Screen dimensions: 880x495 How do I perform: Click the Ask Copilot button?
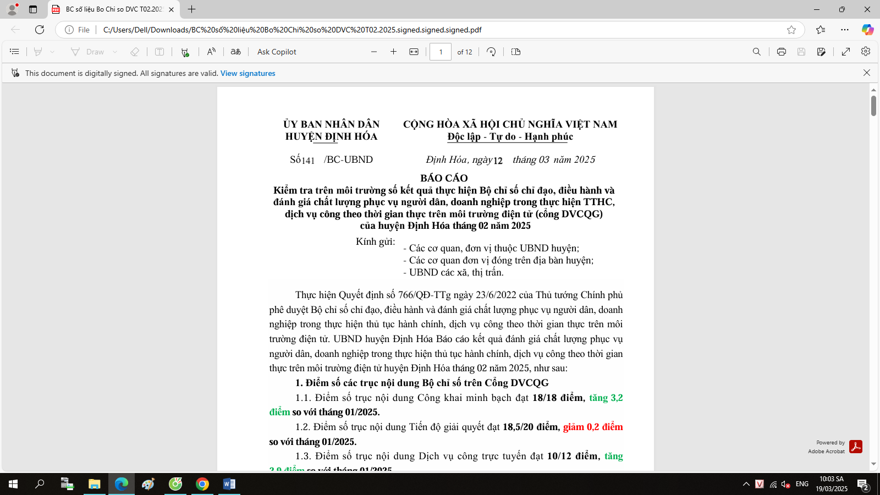pos(277,52)
